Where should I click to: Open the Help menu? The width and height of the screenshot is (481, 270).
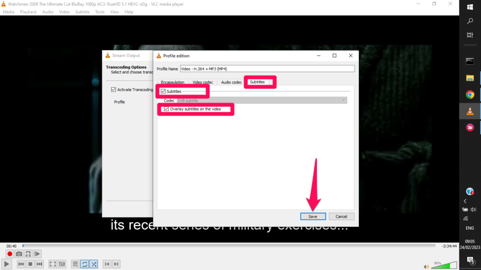click(129, 12)
